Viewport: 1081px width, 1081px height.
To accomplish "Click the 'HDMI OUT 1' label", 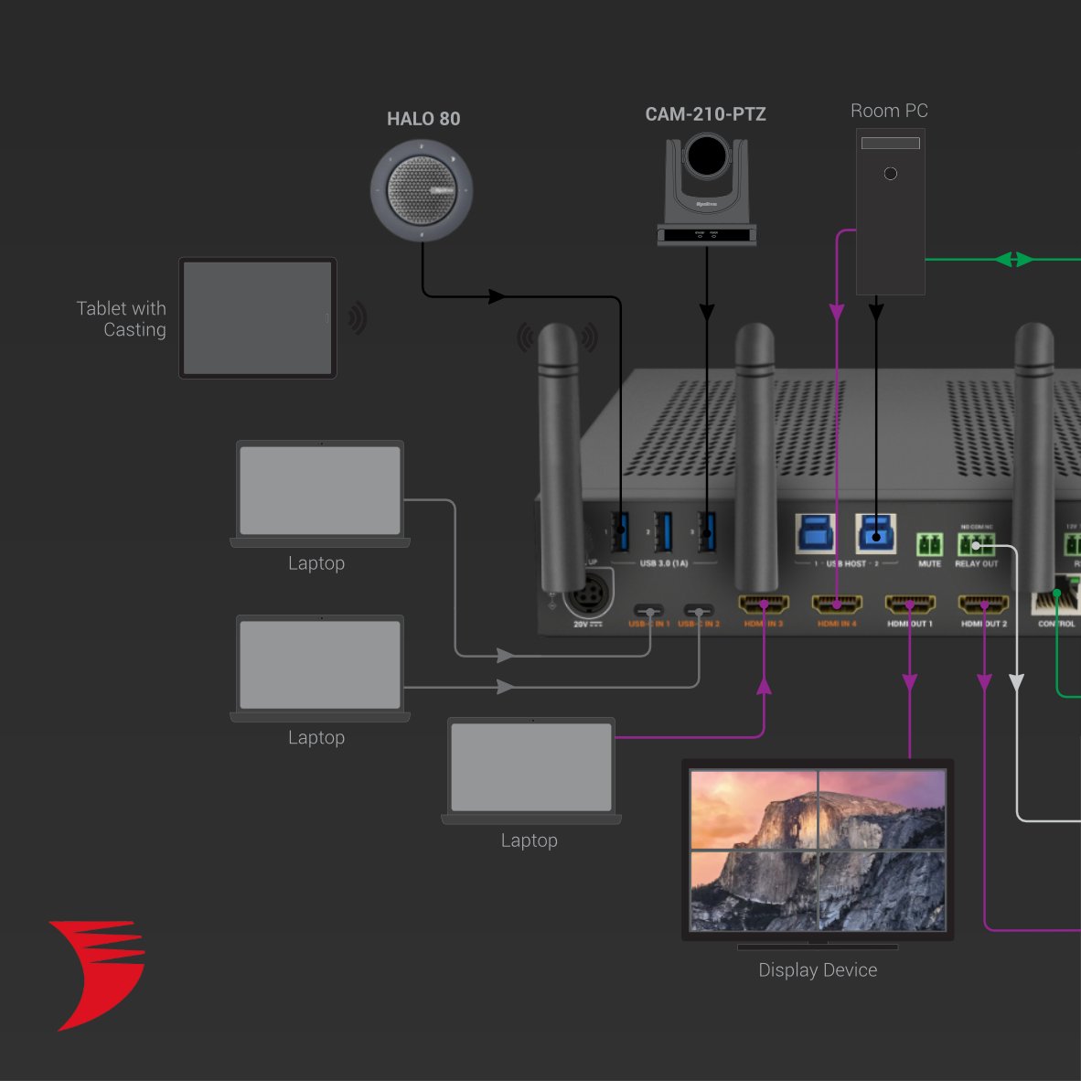I will click(910, 624).
